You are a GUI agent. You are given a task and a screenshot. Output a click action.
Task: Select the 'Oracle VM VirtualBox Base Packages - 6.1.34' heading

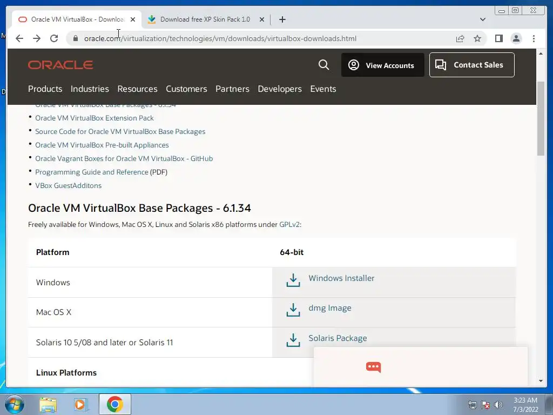coord(139,208)
